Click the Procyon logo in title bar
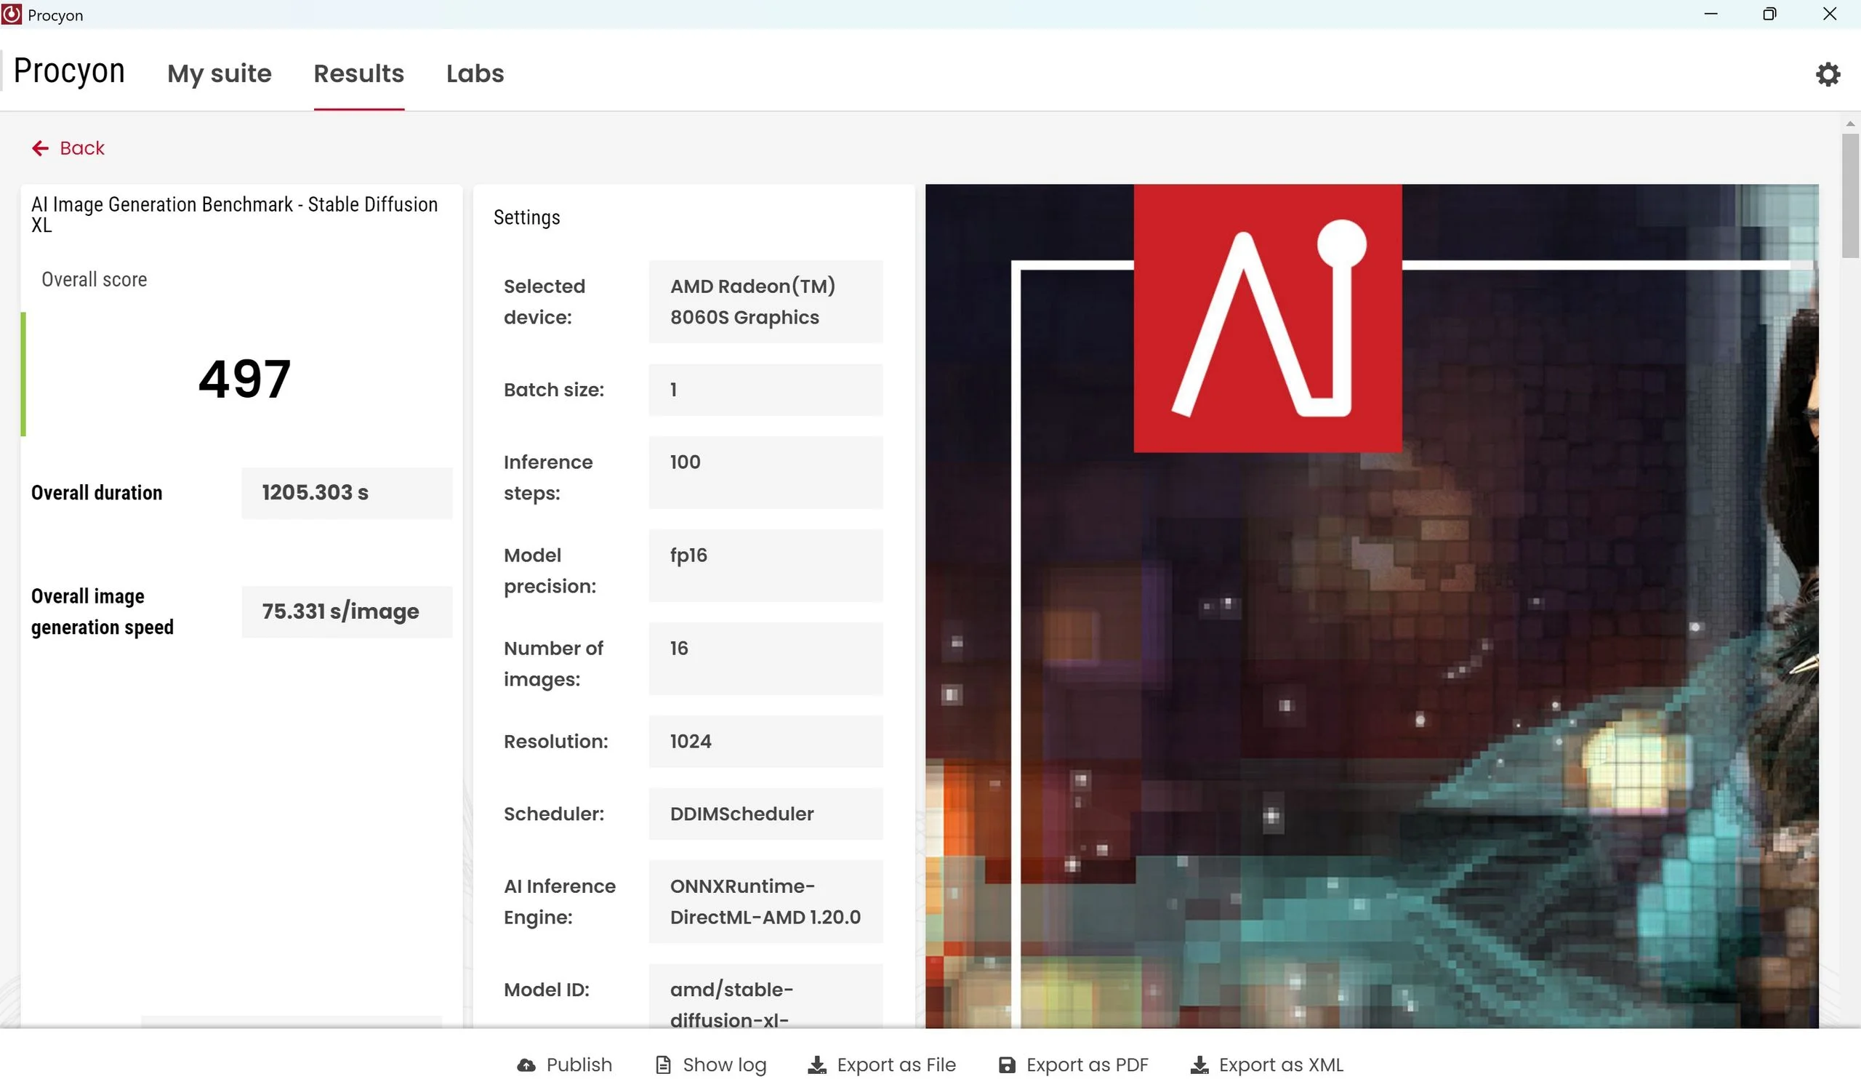This screenshot has height=1079, width=1861. [x=12, y=14]
